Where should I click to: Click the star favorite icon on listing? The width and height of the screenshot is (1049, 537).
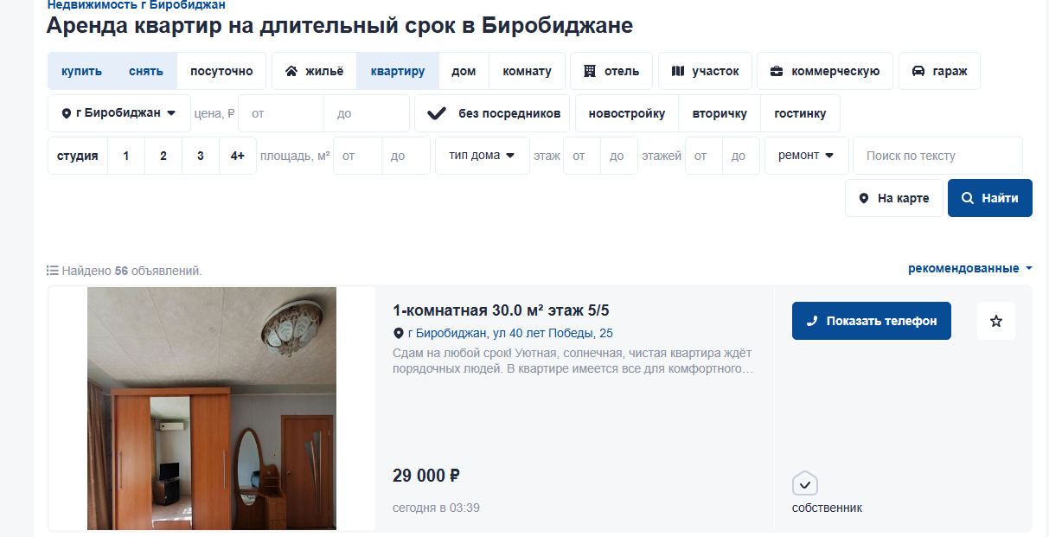pos(995,321)
